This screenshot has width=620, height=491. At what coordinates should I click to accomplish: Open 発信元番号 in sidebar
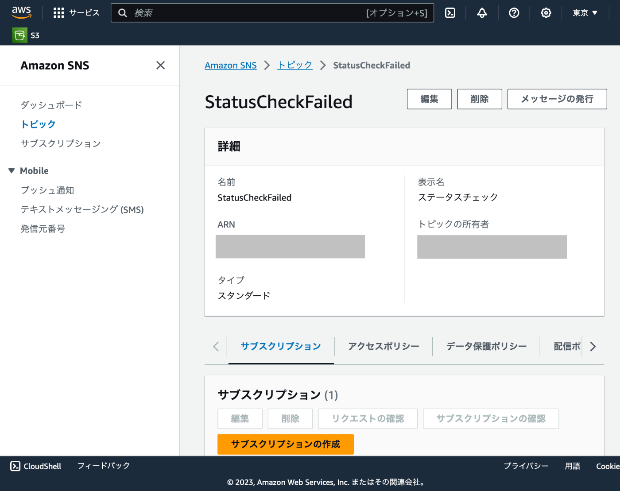(x=43, y=229)
